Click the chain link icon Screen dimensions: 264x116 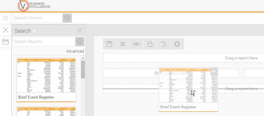tap(136, 44)
